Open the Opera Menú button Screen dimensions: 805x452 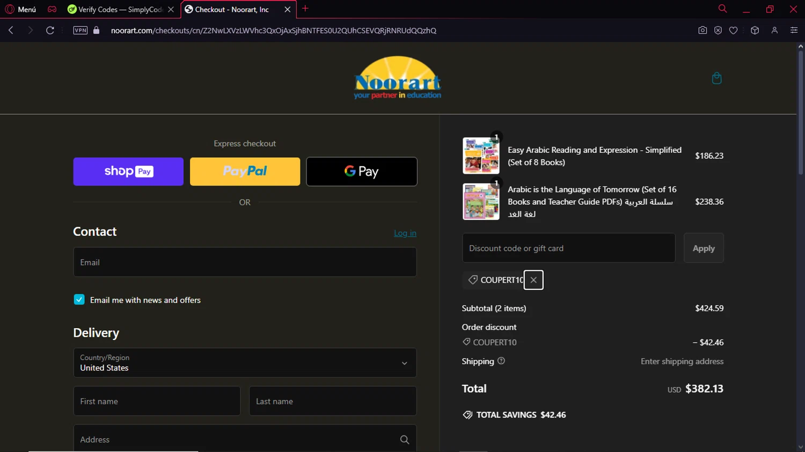(20, 9)
